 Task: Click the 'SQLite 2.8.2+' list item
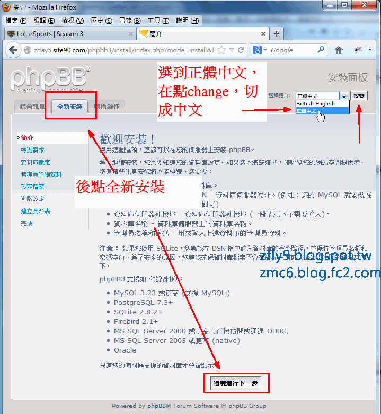coord(138,312)
